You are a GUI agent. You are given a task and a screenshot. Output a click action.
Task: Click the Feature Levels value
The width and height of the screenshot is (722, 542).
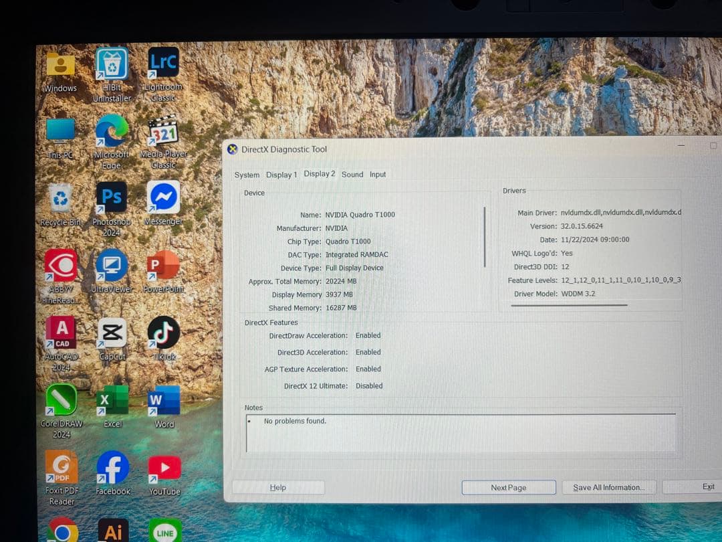[620, 280]
